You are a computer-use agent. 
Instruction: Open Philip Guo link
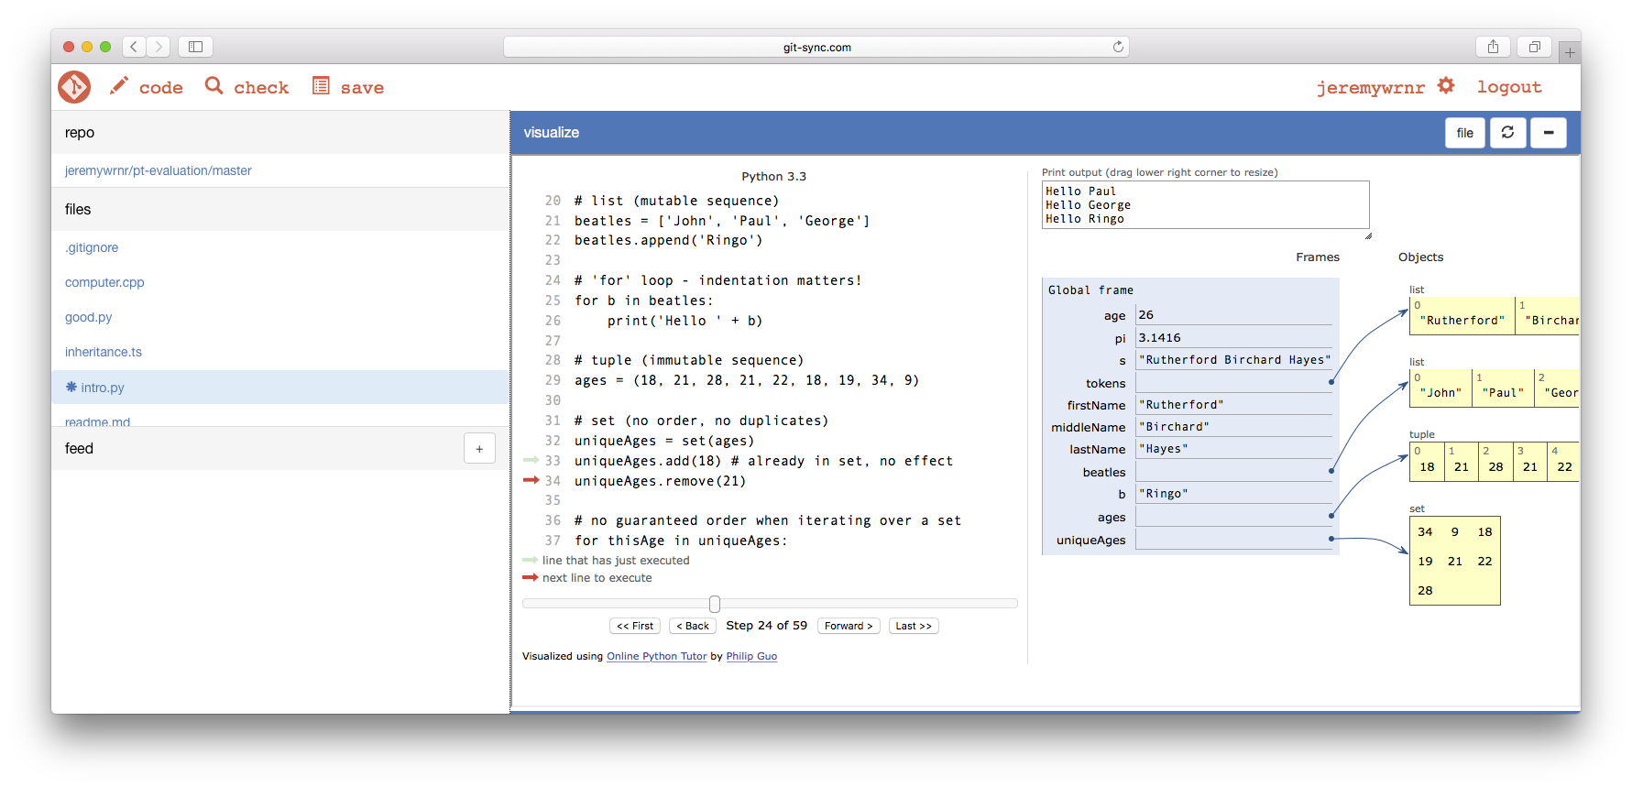(x=751, y=656)
